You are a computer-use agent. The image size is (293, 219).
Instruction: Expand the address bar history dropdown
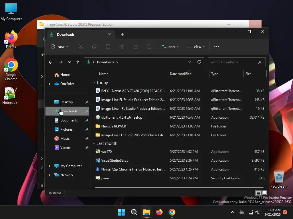190,62
